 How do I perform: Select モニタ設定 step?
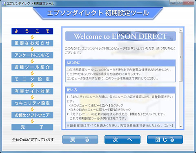click(32, 79)
